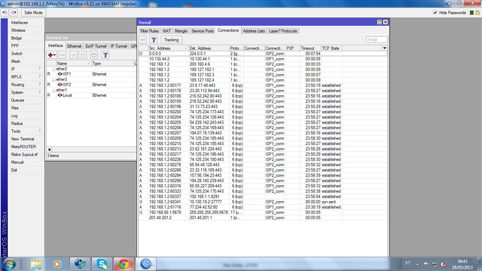This screenshot has height=271, width=482.
Task: Click the WinBox taskbar icon
Action: click(x=146, y=264)
